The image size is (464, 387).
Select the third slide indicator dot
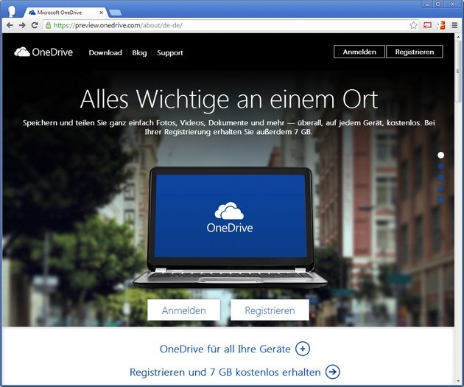[x=440, y=178]
